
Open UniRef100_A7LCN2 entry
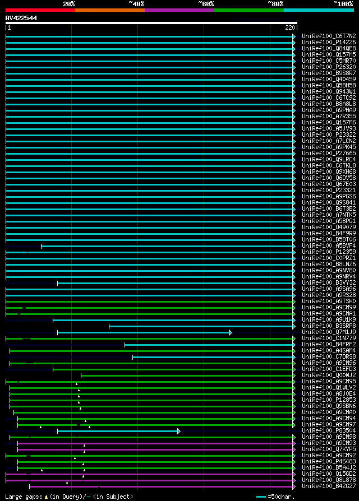click(x=329, y=141)
